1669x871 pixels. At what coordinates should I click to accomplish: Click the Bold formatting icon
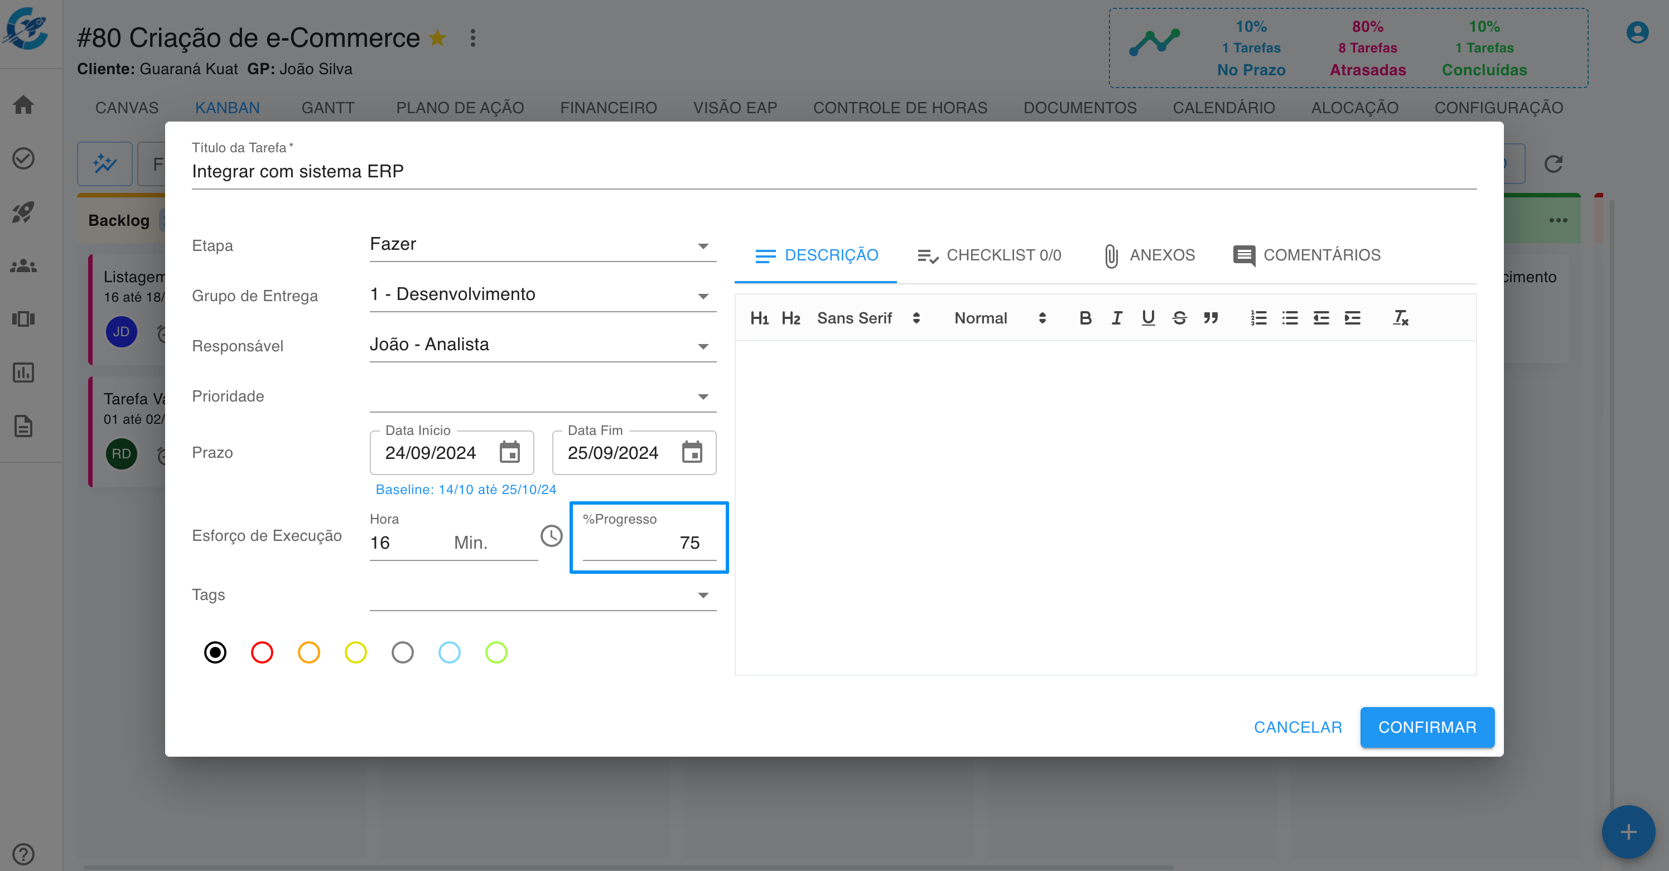[1085, 318]
